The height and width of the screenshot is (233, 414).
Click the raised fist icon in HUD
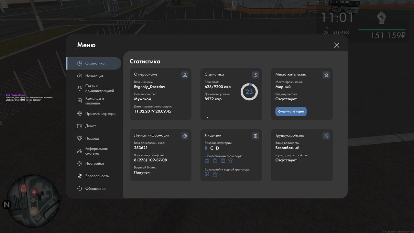click(x=382, y=18)
